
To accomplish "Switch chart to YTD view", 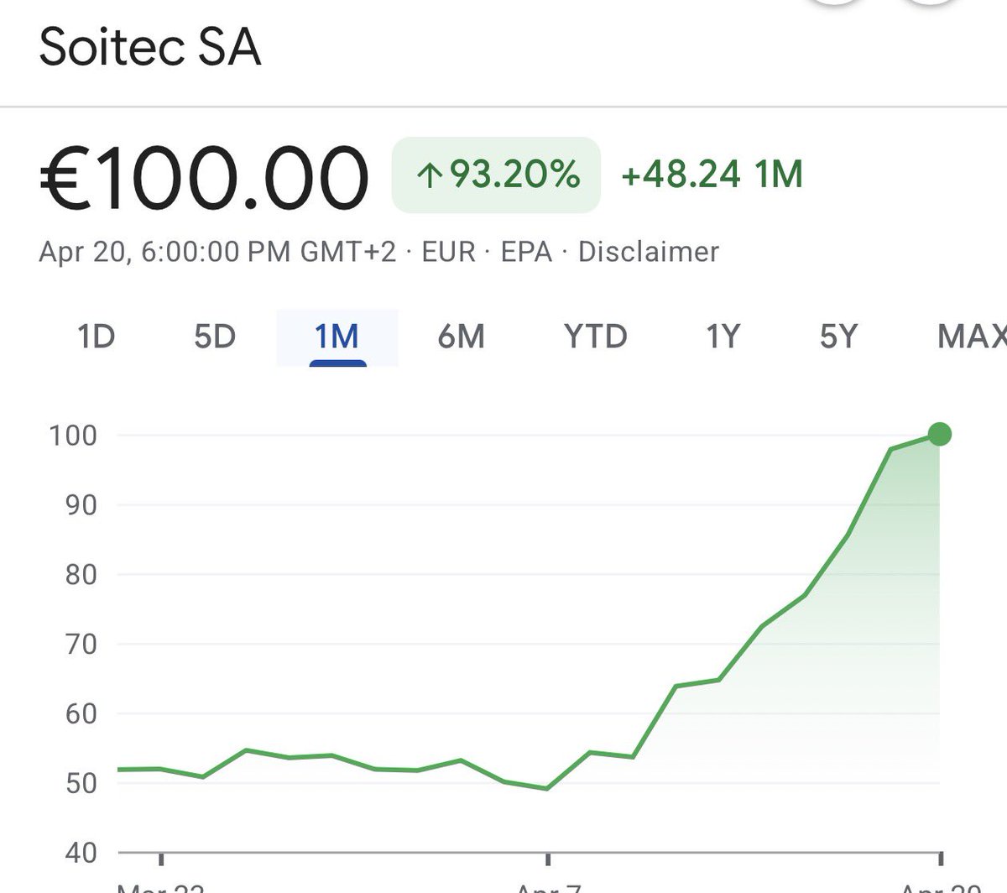I will point(595,337).
